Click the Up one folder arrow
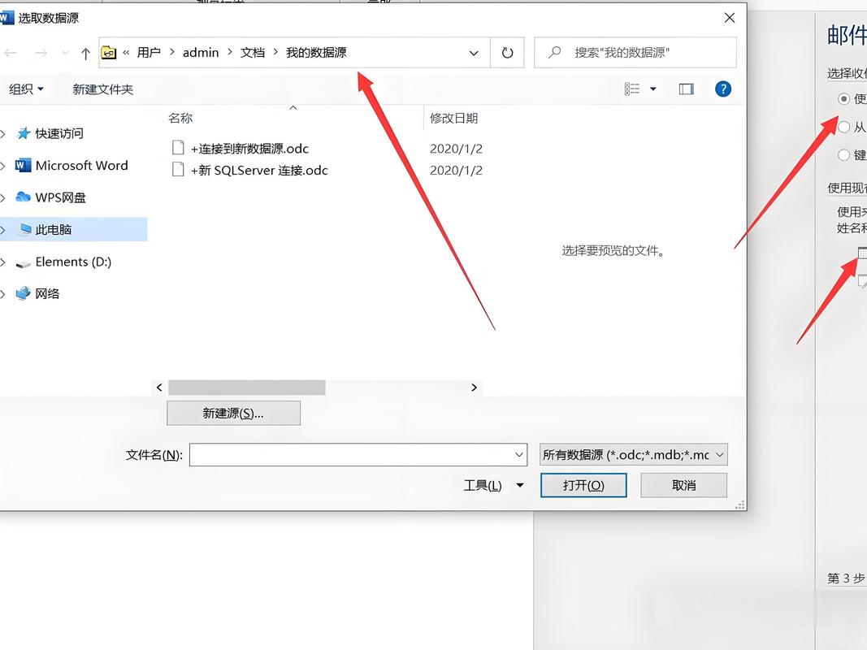 (x=85, y=53)
